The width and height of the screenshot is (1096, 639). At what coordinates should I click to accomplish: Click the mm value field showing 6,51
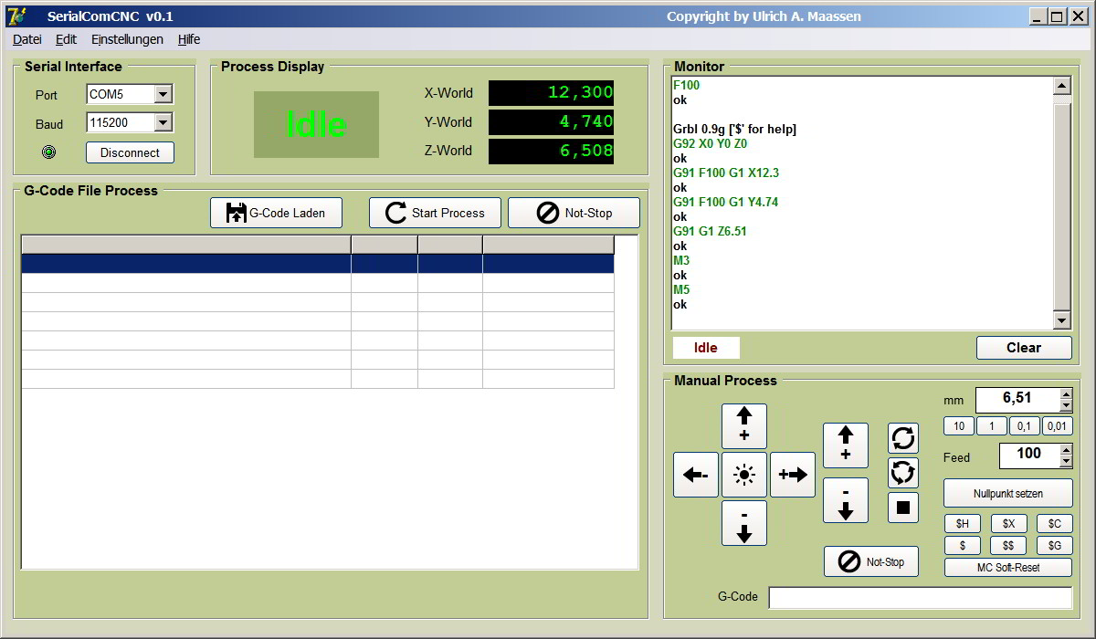[1017, 400]
